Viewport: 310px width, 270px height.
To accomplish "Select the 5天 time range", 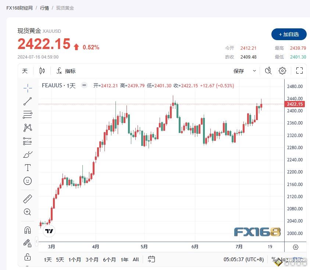I will [x=60, y=259].
